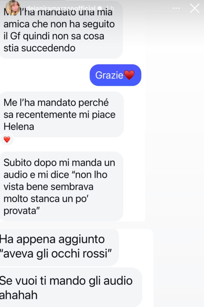Image resolution: width=204 pixels, height=307 pixels.
Task: Select the blue 'Grazie' message bubble
Action: 115,75
